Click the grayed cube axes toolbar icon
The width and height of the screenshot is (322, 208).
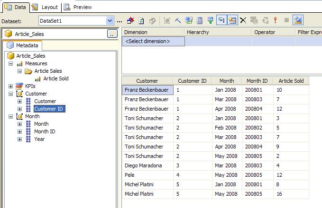click(x=167, y=20)
